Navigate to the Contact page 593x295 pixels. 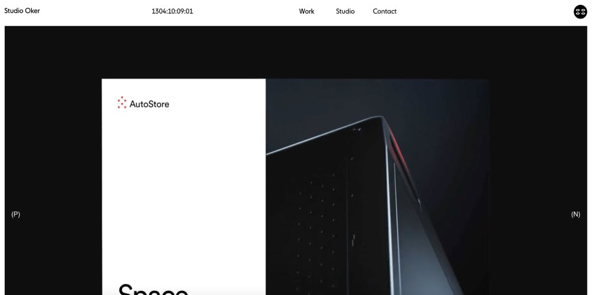click(x=385, y=11)
